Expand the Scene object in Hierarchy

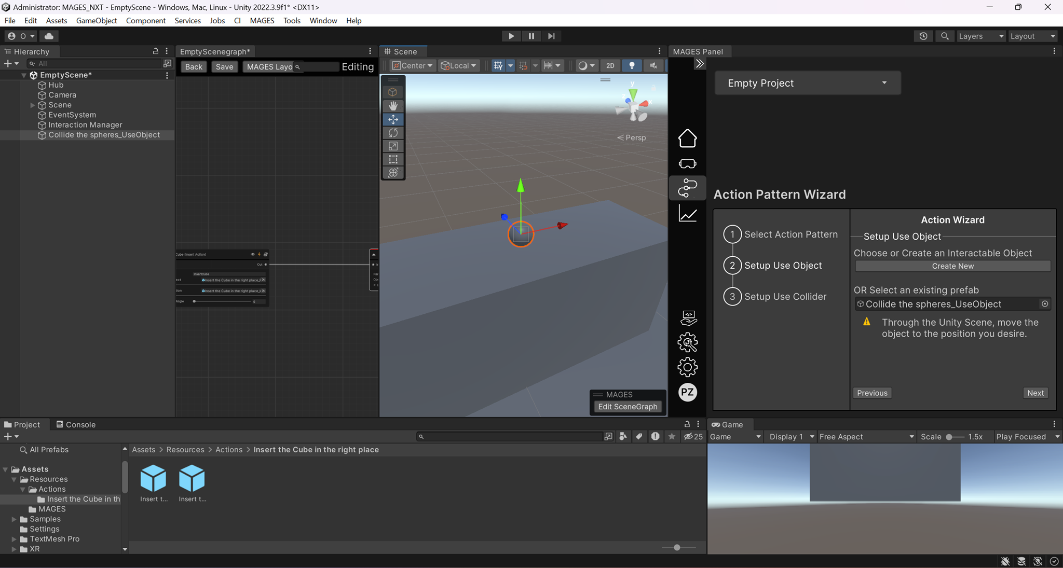click(x=33, y=105)
